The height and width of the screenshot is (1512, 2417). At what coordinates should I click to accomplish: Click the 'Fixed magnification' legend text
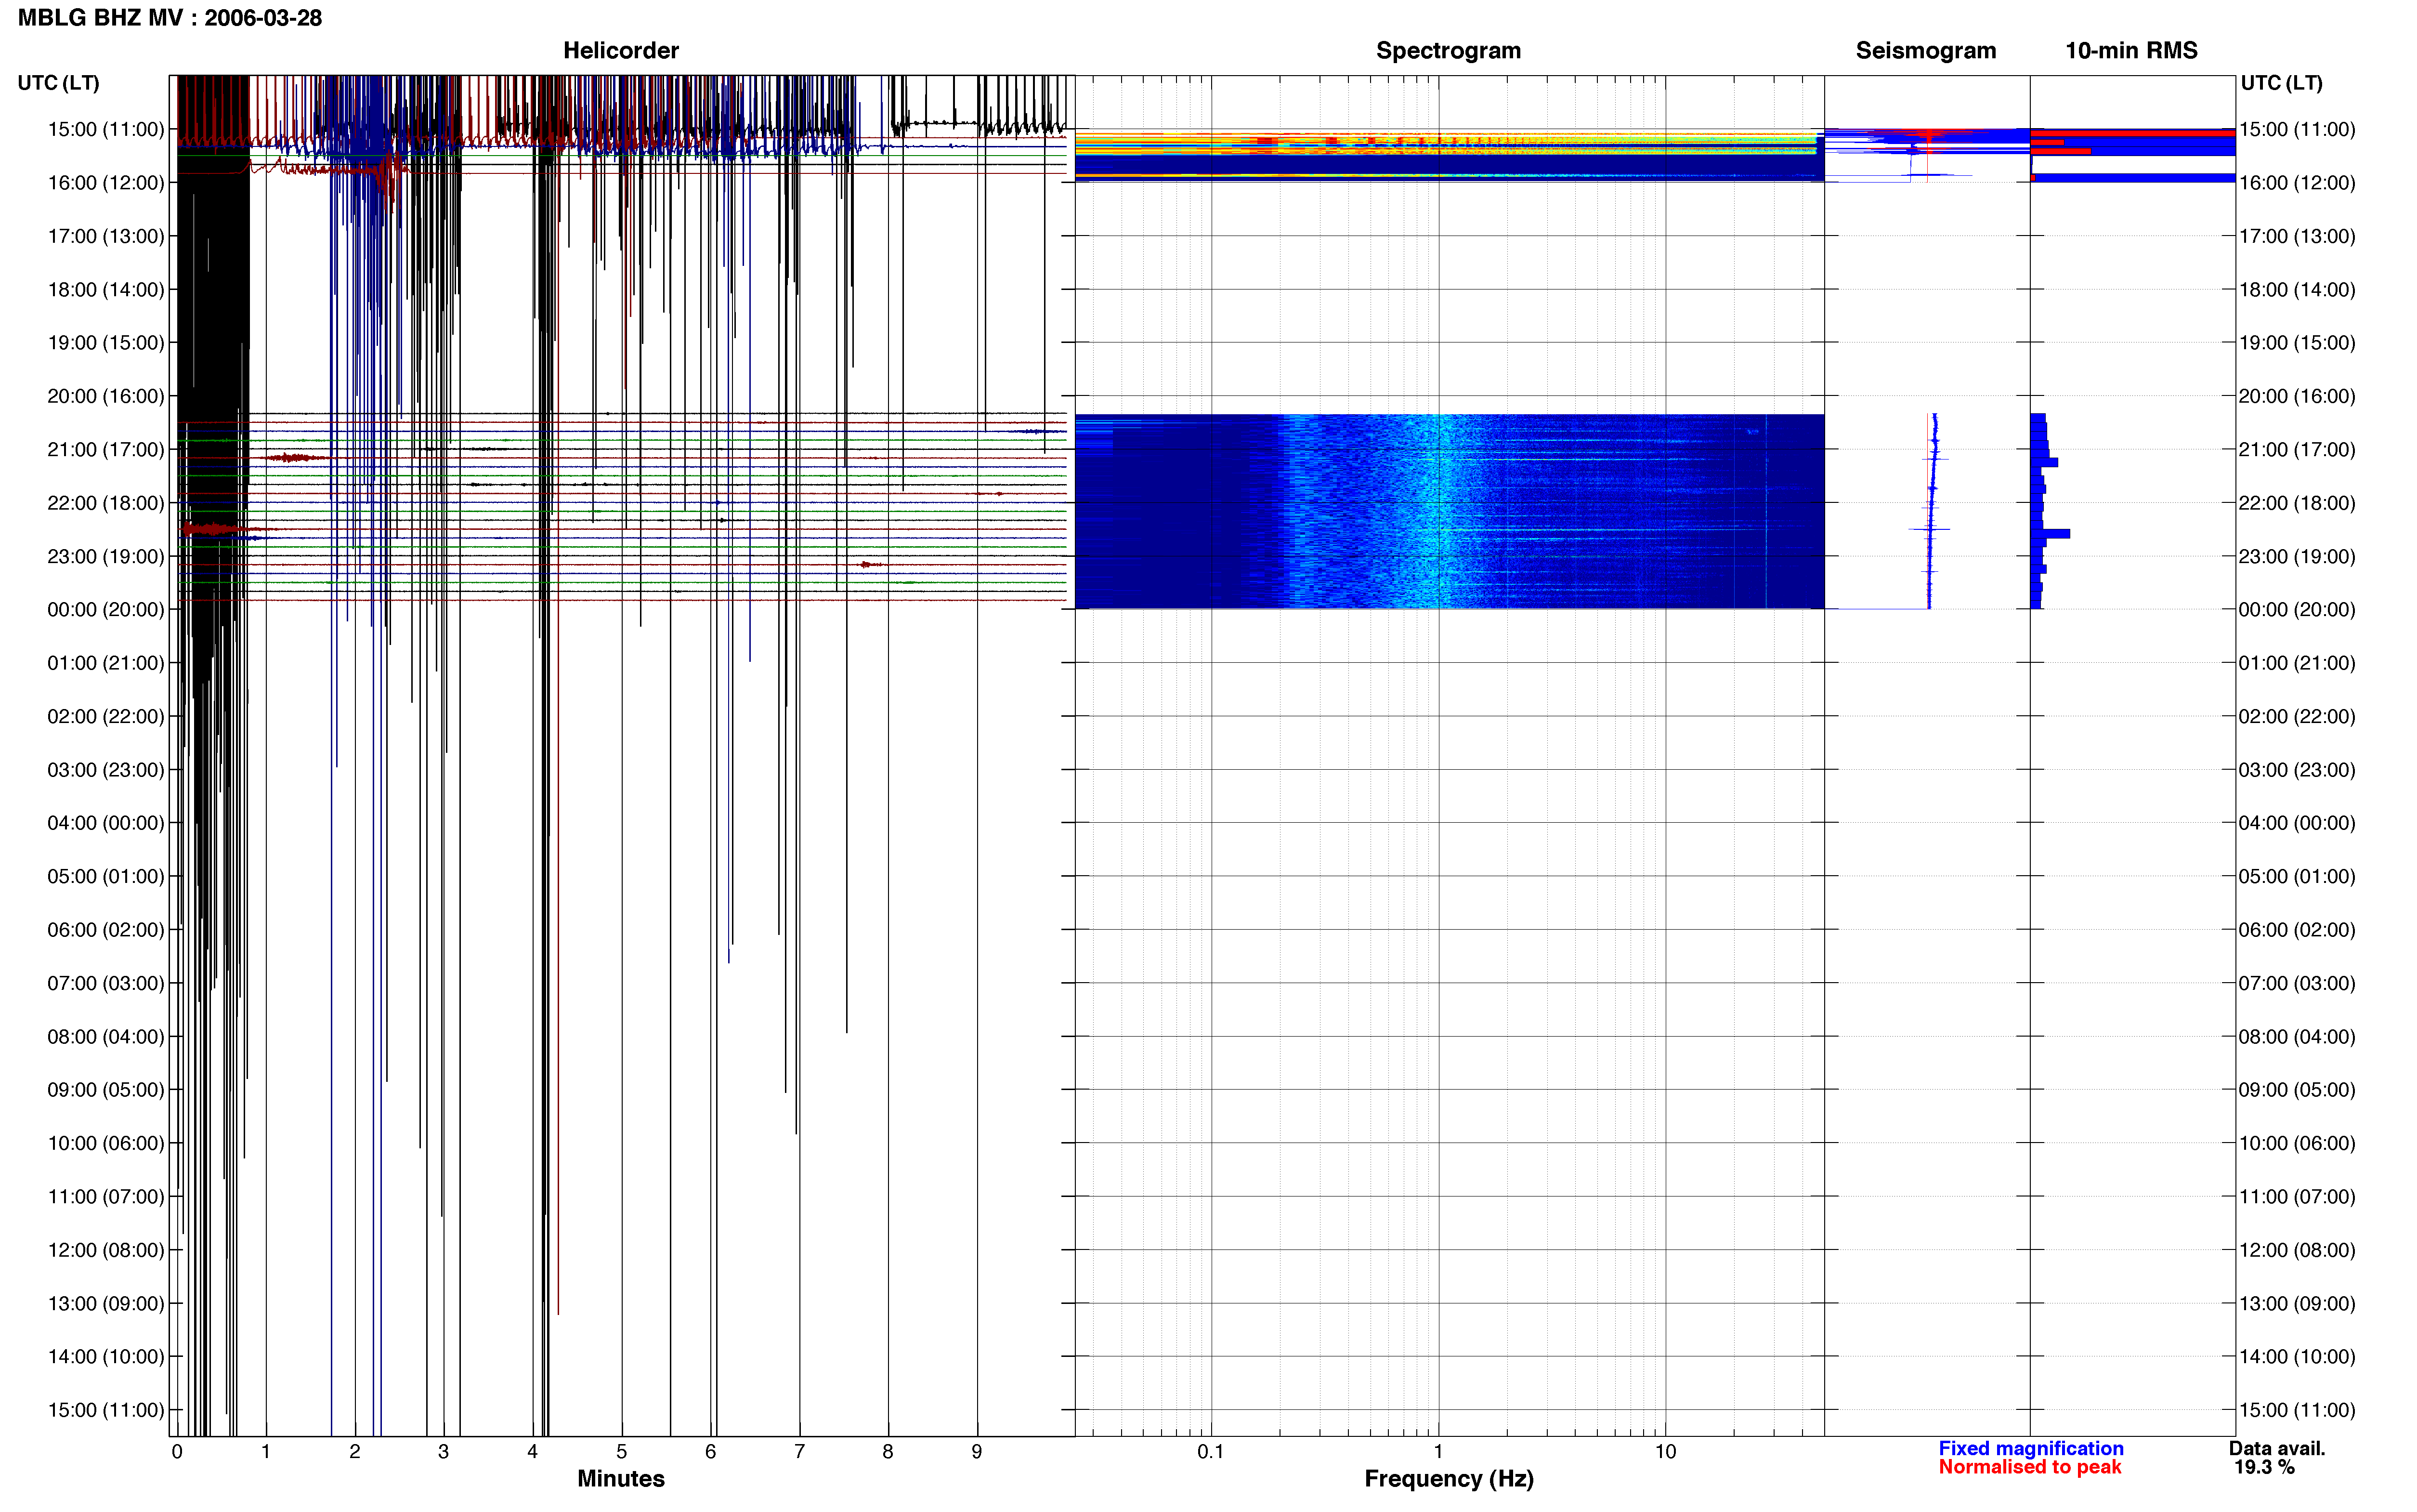click(x=2030, y=1448)
